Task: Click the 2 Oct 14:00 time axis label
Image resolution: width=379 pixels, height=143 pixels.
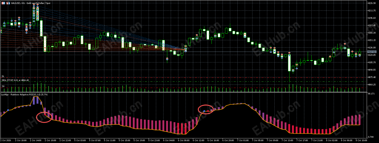Action: pyautogui.click(x=35, y=140)
